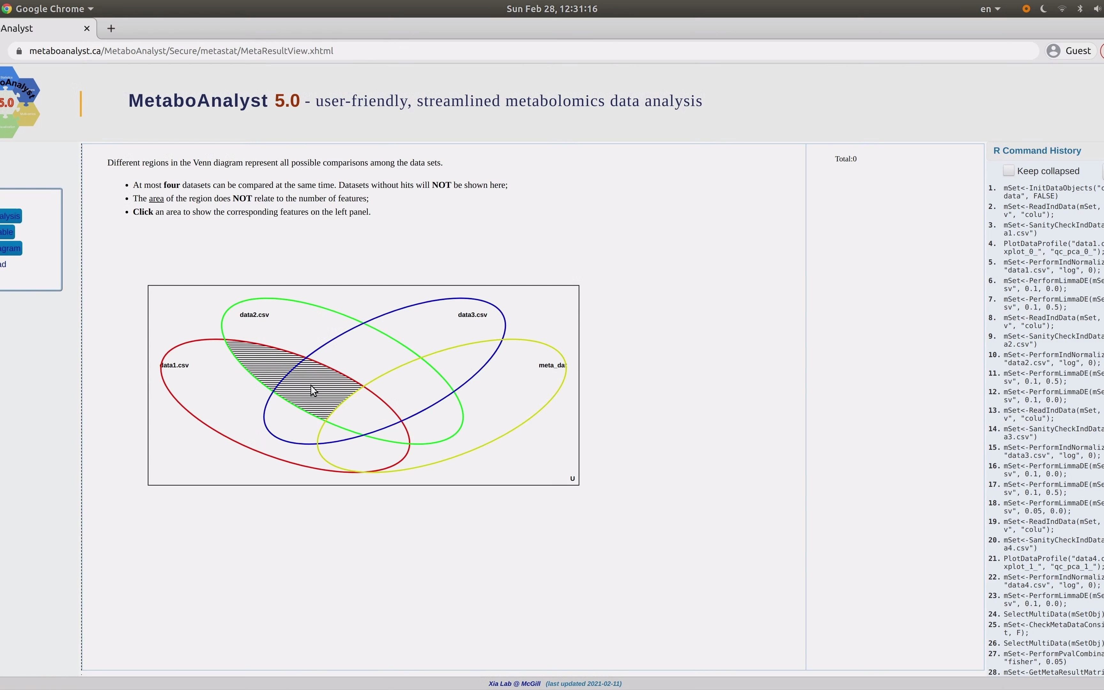This screenshot has width=1104, height=690.
Task: Open the 'en' language dropdown
Action: (990, 9)
